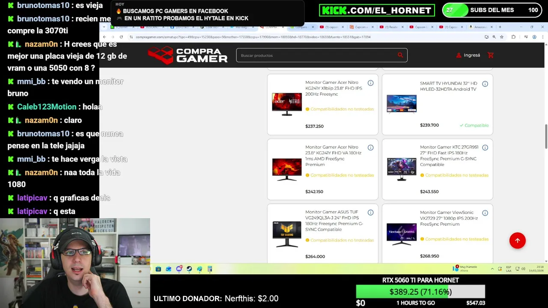The width and height of the screenshot is (548, 308).
Task: Open Steam from the taskbar
Action: 189,269
